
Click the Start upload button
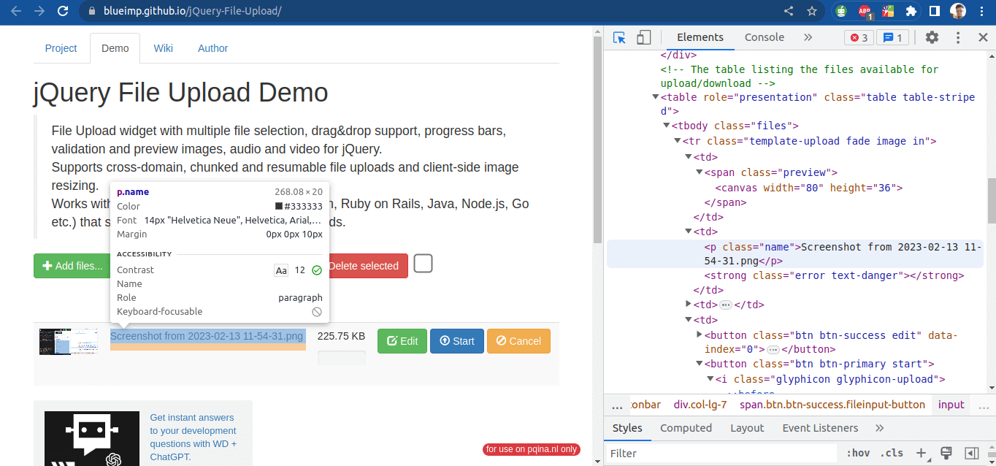456,340
